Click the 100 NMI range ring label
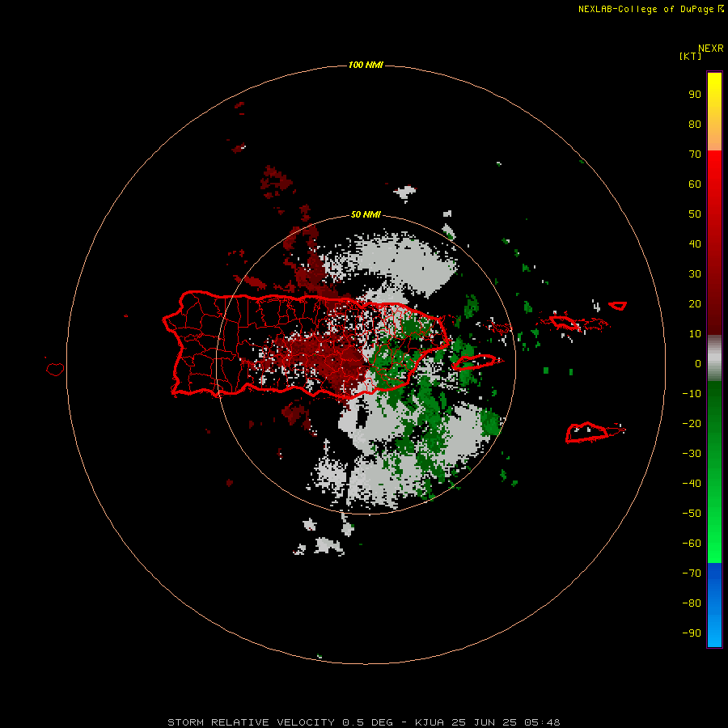 click(x=366, y=65)
